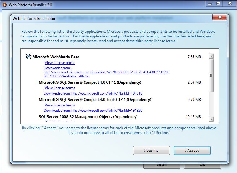The image size is (237, 173).
Task: Click SQL Server 2008 R2 Management Objects entry
Action: 88,117
